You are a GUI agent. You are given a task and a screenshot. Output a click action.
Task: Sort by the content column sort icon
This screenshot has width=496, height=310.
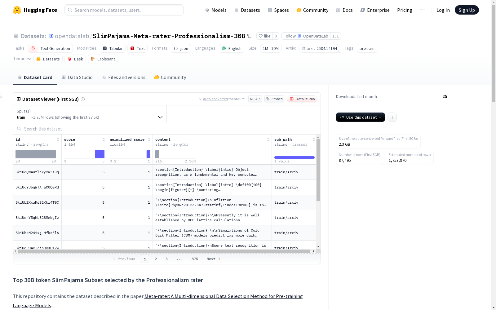point(268,139)
